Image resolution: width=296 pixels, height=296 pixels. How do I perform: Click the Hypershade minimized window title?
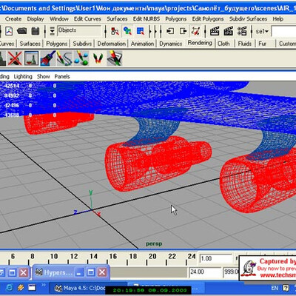pyautogui.click(x=58, y=272)
